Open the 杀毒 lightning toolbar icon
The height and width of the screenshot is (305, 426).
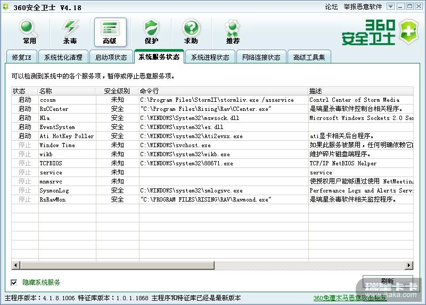[x=70, y=32]
